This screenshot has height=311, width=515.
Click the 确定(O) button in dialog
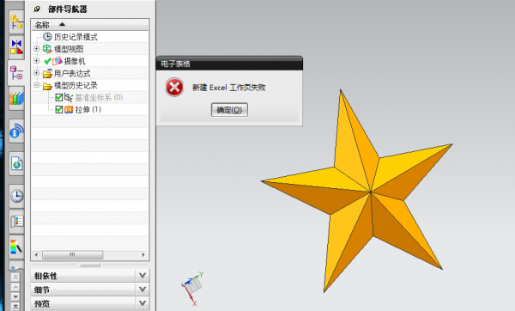coord(229,110)
